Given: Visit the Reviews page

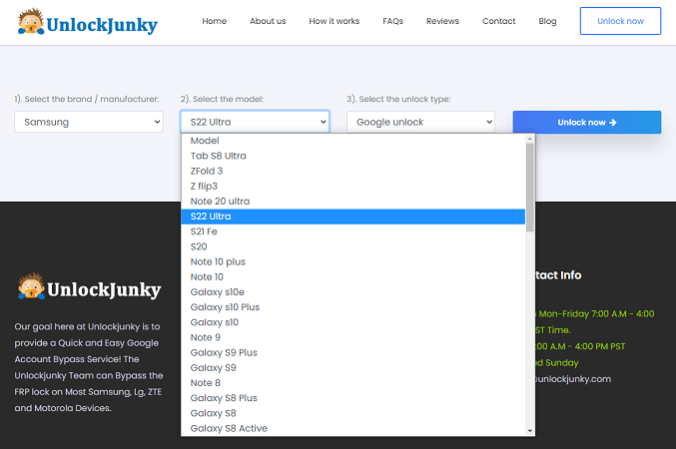Looking at the screenshot, I should [442, 21].
